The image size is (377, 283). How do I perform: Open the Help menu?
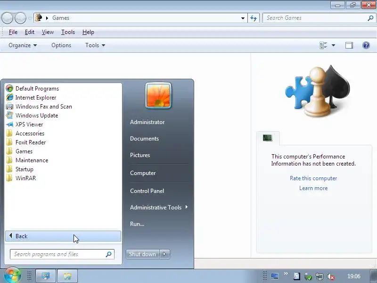(88, 32)
